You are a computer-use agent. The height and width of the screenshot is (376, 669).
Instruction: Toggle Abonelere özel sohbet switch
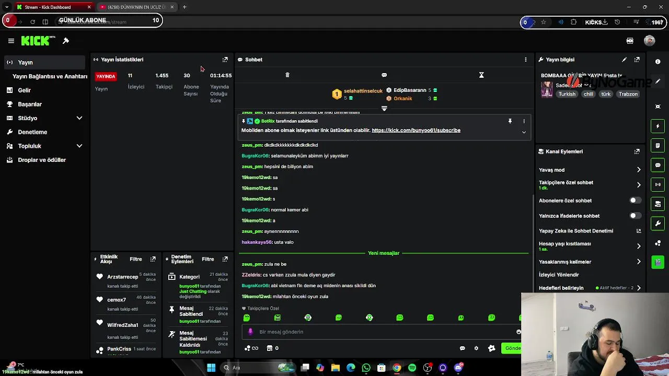pos(635,201)
